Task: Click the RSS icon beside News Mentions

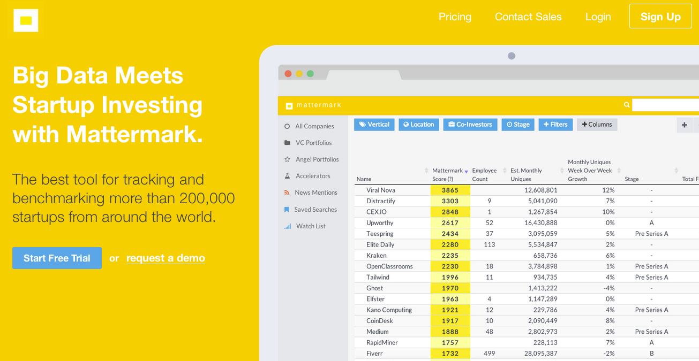Action: (287, 193)
